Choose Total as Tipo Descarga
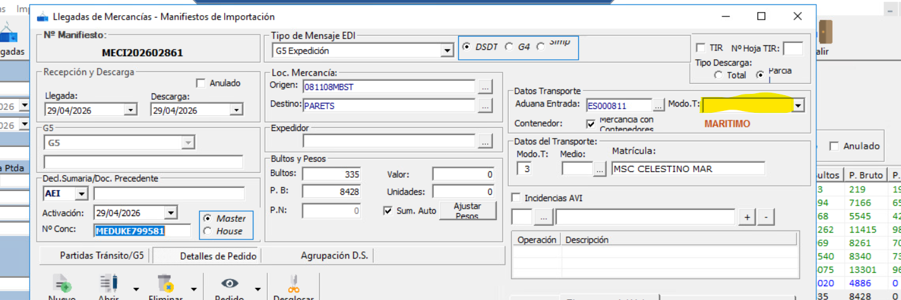901x300 pixels. (718, 75)
